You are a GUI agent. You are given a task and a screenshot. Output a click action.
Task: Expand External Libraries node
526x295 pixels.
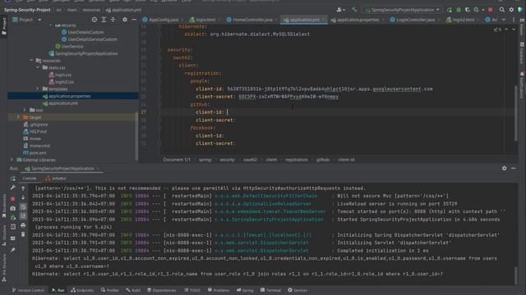[x=12, y=160]
